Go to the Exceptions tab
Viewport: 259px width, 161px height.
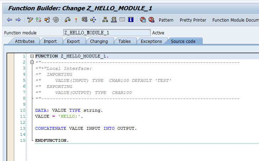(x=151, y=41)
